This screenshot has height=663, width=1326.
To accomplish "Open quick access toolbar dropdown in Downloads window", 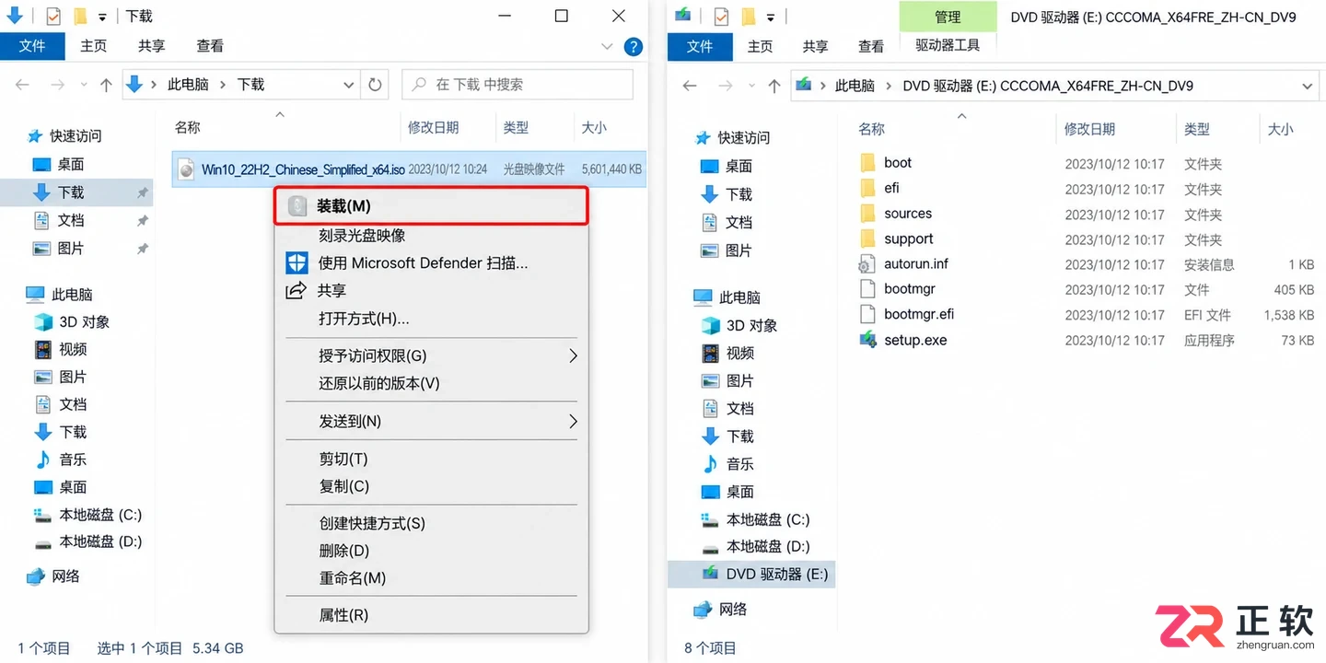I will point(102,17).
